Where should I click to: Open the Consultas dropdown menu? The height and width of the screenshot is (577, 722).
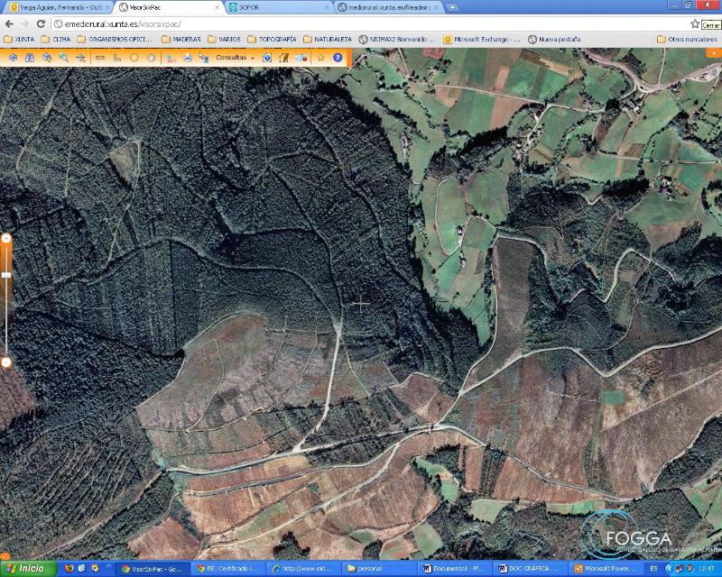tap(235, 57)
